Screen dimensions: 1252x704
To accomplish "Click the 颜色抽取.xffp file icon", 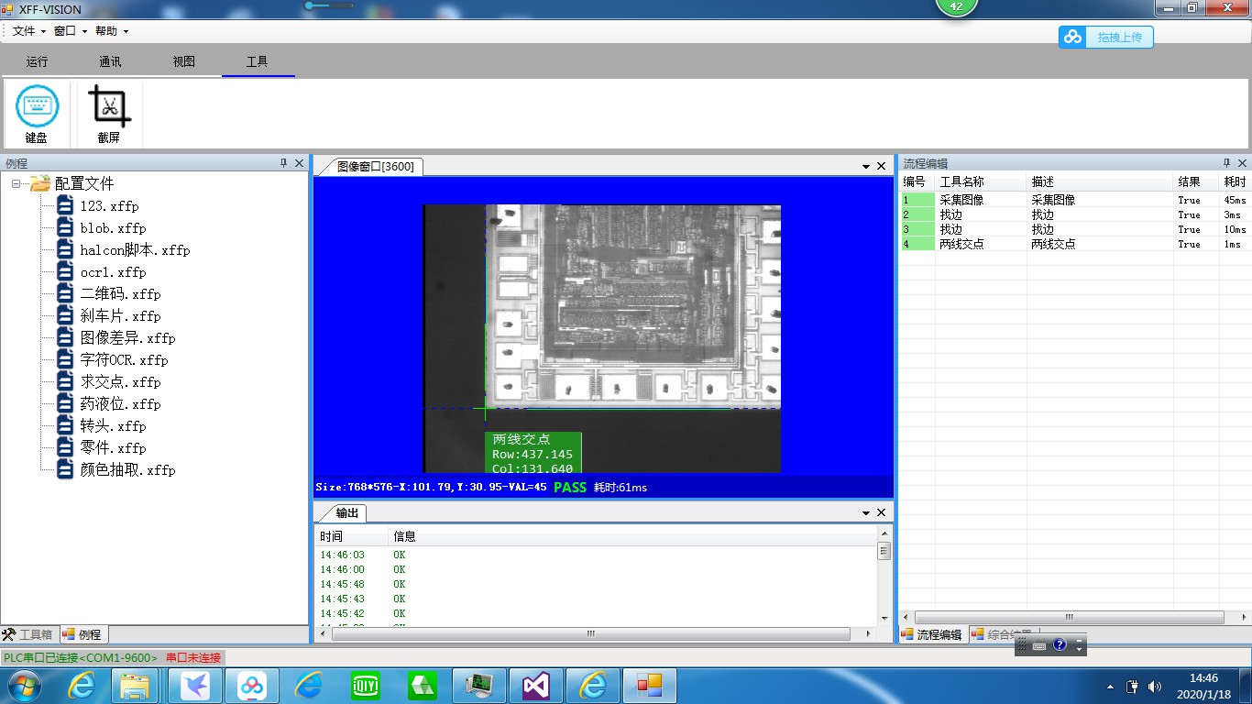I will pos(65,469).
